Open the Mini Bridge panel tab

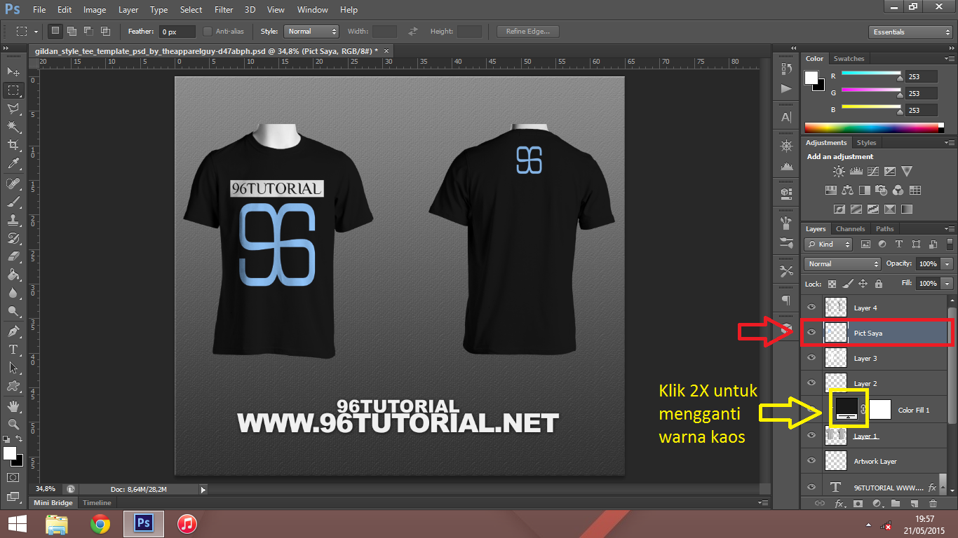tap(53, 503)
